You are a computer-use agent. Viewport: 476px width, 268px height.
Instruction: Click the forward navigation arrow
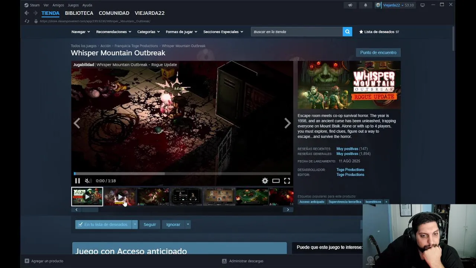click(35, 13)
